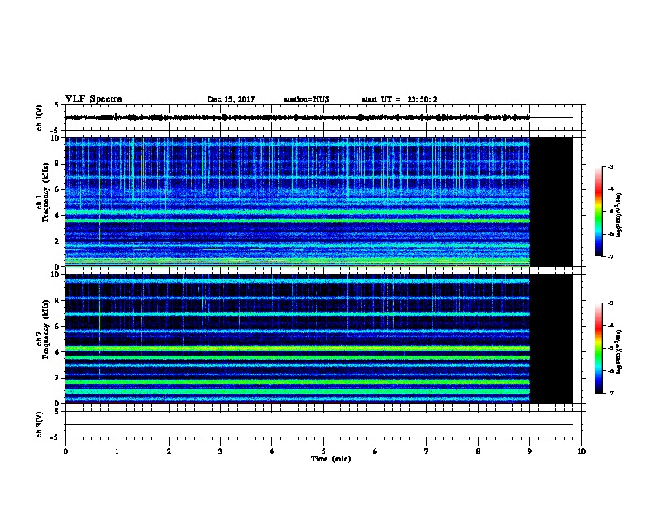
Task: Click the time axis tick label "8"
Action: point(478,451)
